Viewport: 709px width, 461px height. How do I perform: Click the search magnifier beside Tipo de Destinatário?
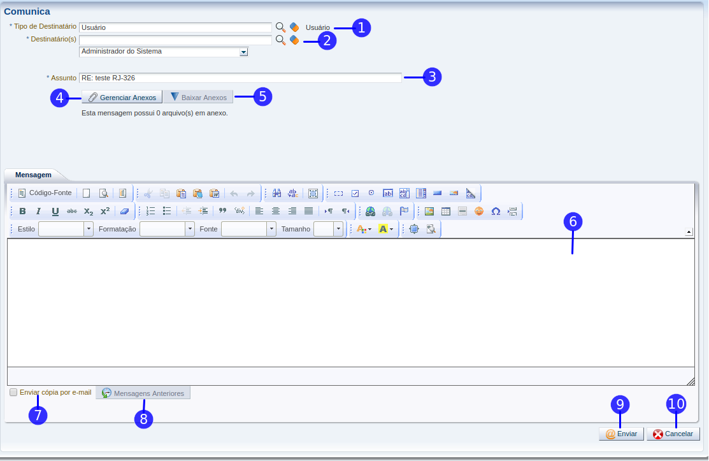pos(280,27)
